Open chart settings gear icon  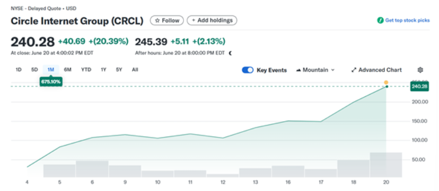click(420, 70)
